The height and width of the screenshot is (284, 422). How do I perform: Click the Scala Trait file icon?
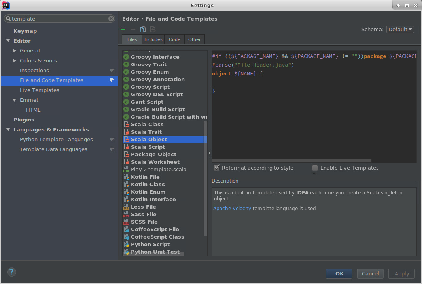[126, 132]
